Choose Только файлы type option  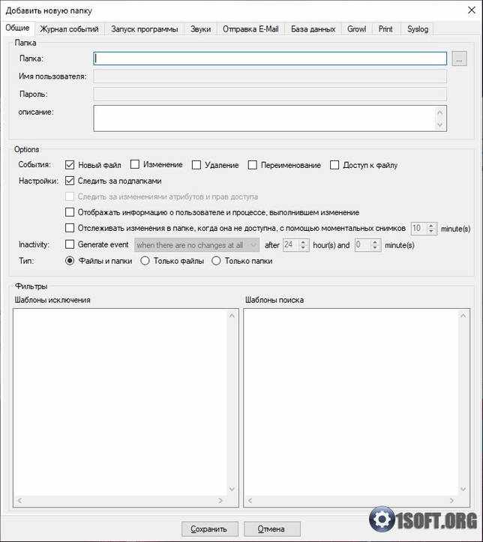pyautogui.click(x=145, y=261)
